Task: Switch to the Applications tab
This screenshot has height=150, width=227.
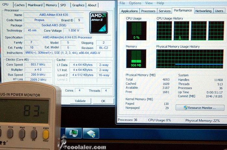Action: (x=129, y=11)
